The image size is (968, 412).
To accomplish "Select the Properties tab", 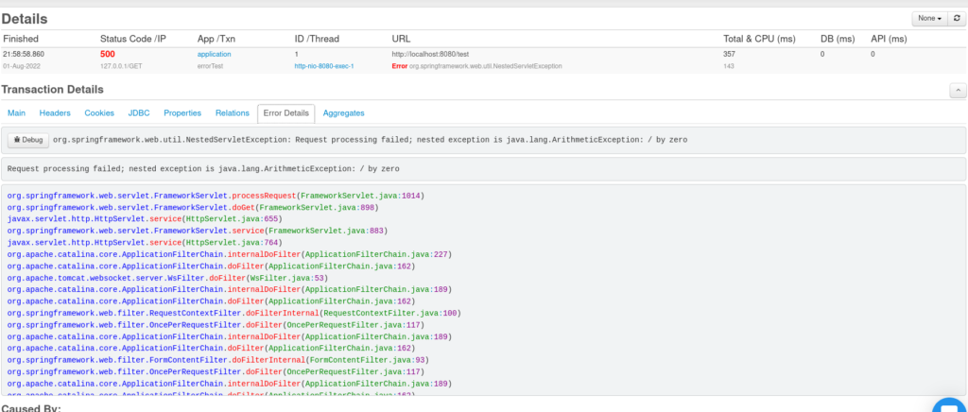I will [182, 113].
